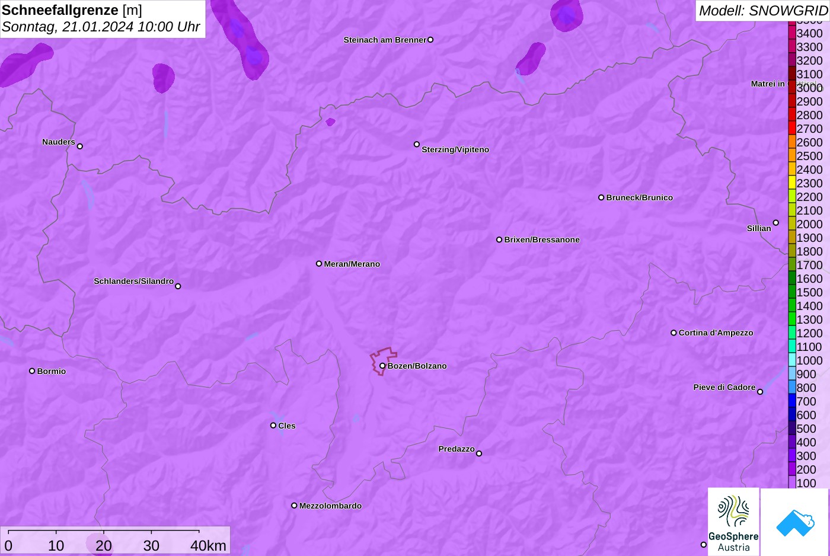Image resolution: width=830 pixels, height=556 pixels.
Task: Click the "Steinach am Brenner" city label
Action: [385, 40]
